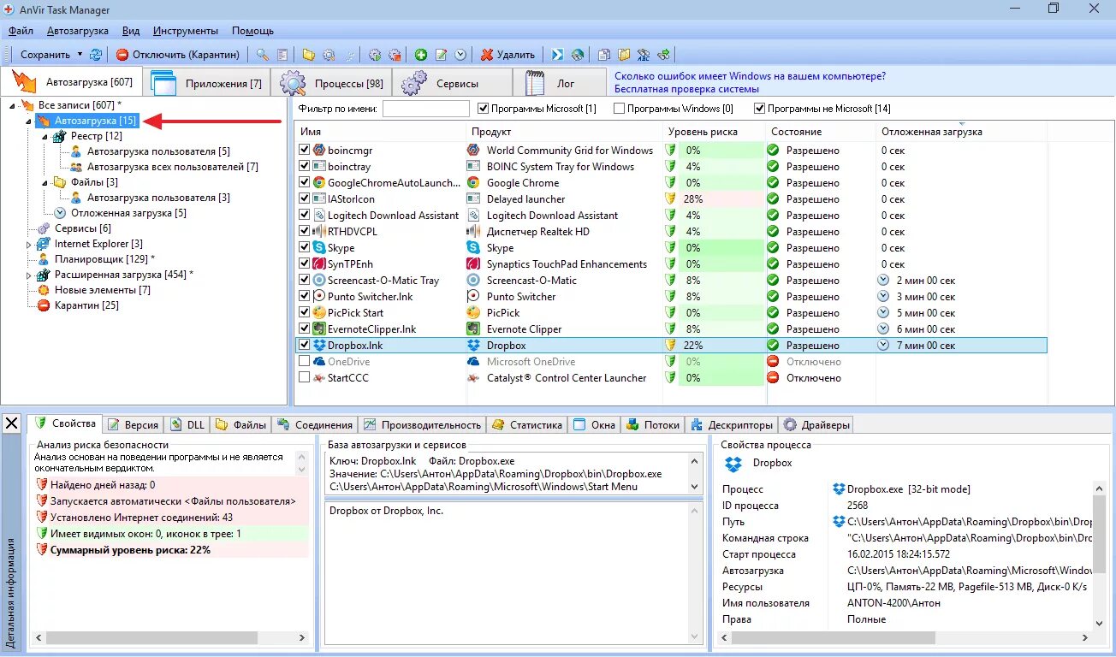The height and width of the screenshot is (657, 1116).
Task: Click the Skype icon in the product column
Action: [x=473, y=248]
